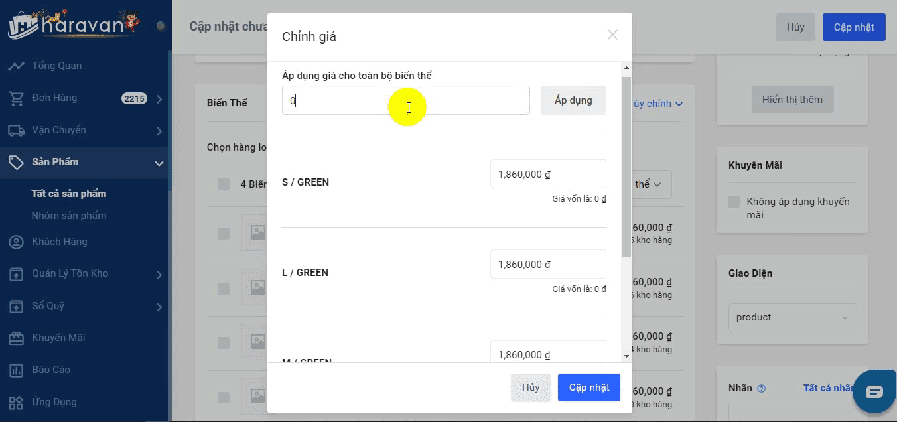Screen dimensions: 897x422
Task: Click the S / GREEN price field
Action: [547, 174]
